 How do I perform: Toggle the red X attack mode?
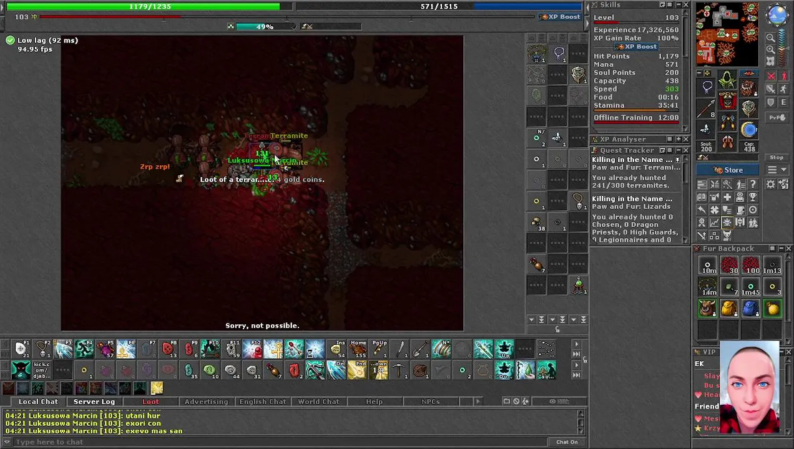(770, 75)
